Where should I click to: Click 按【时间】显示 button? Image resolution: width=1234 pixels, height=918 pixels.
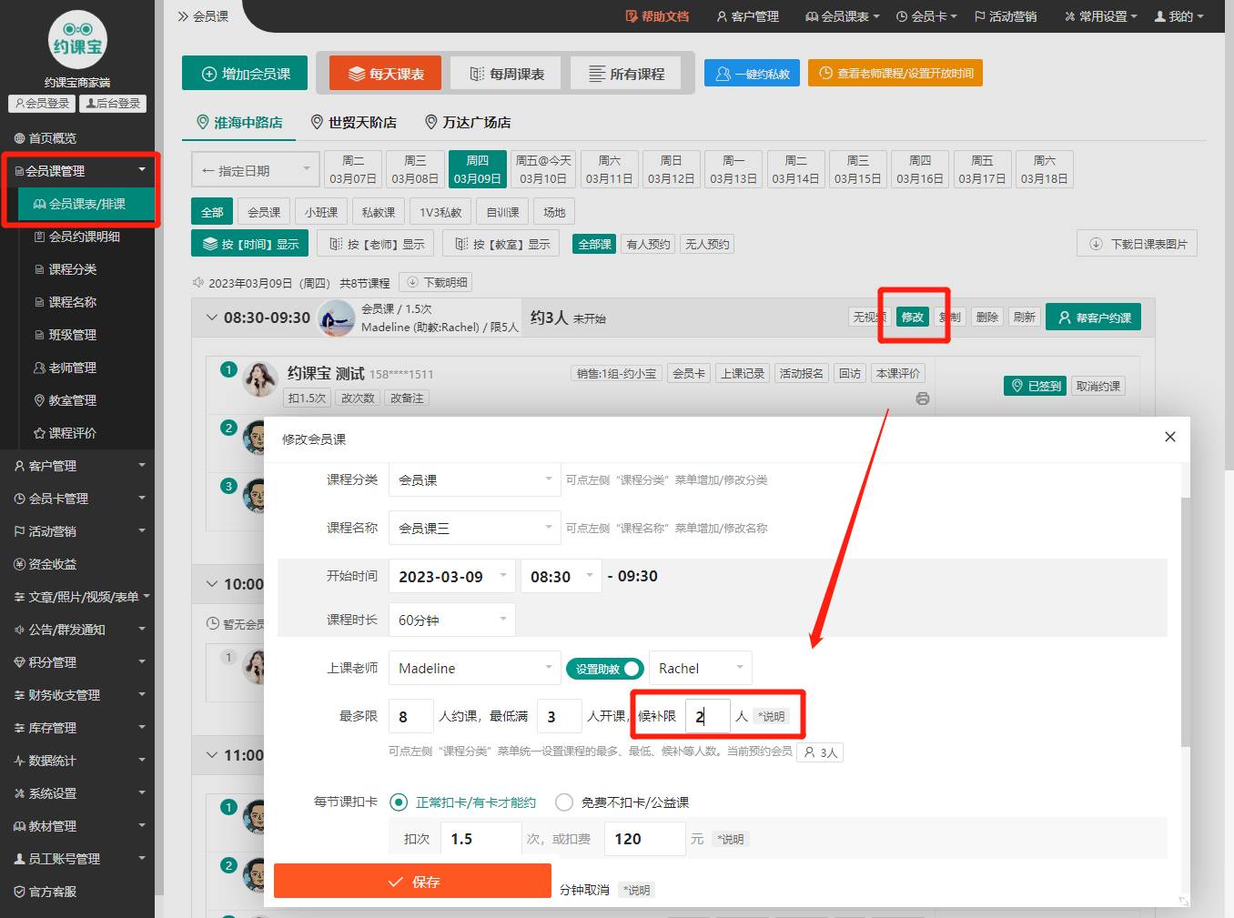(x=250, y=244)
